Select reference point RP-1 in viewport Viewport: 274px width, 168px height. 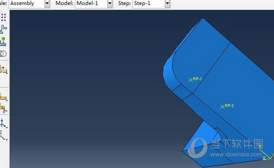(x=191, y=80)
